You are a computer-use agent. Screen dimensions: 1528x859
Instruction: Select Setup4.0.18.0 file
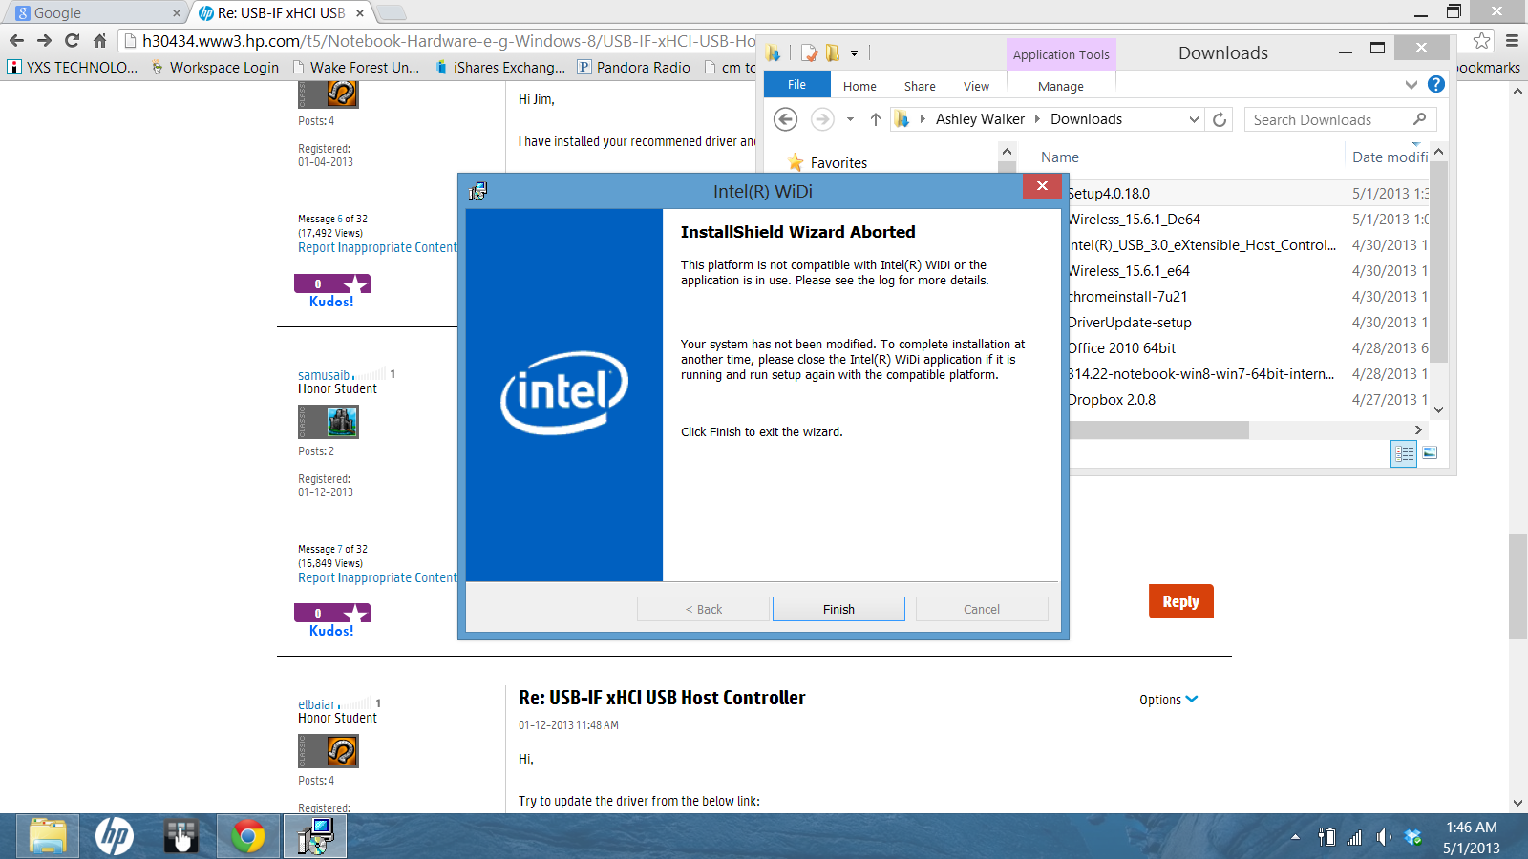pos(1108,194)
